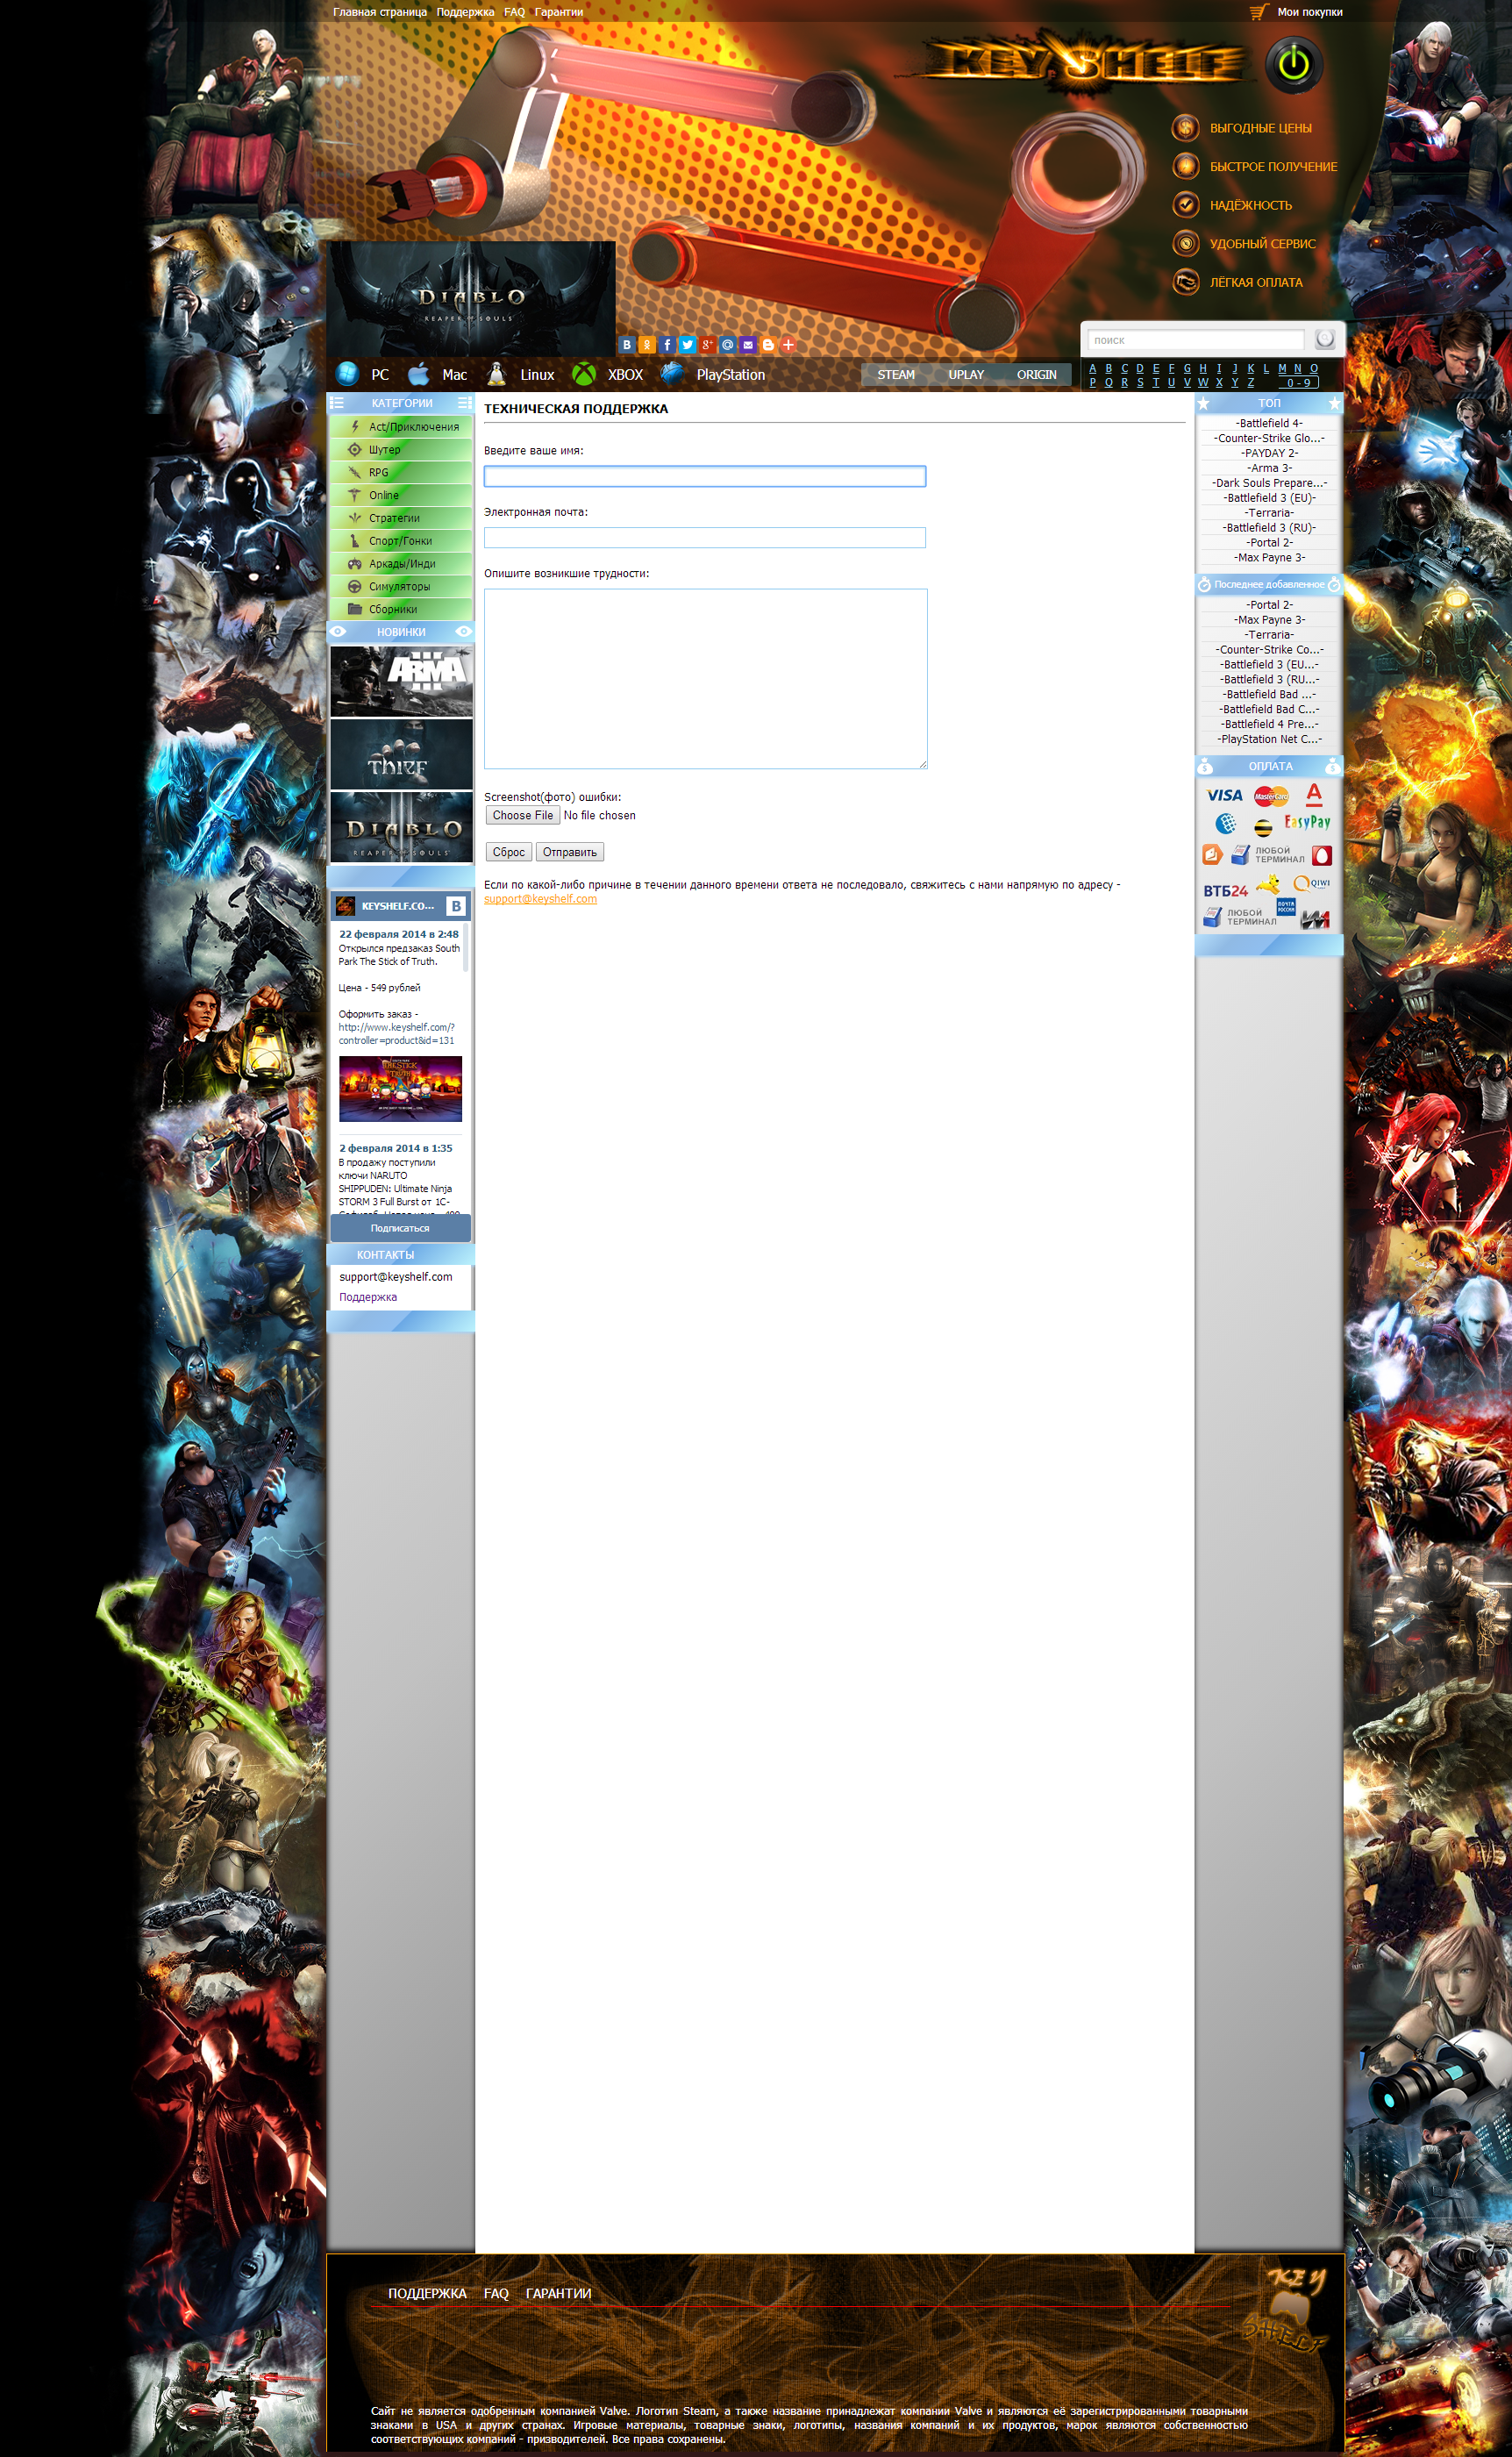Viewport: 1512px width, 2457px height.
Task: Open the Online category
Action: point(401,496)
